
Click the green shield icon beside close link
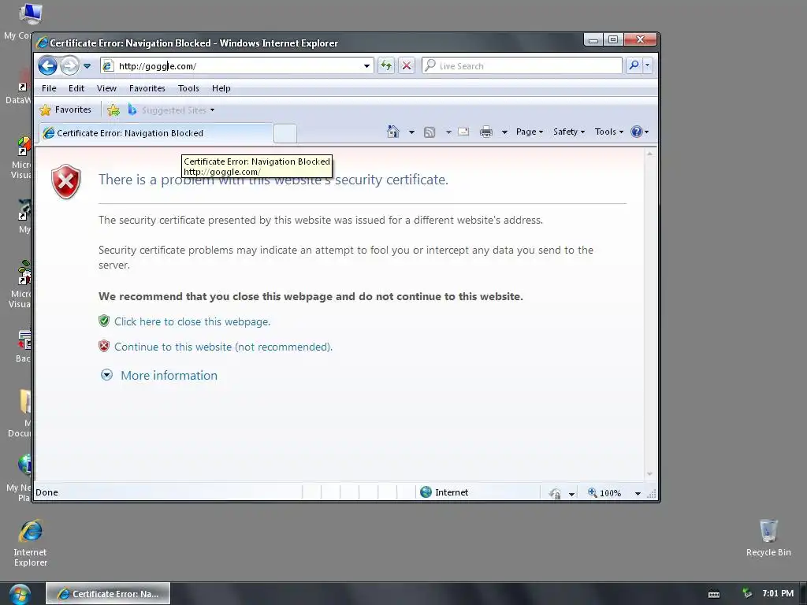point(104,321)
